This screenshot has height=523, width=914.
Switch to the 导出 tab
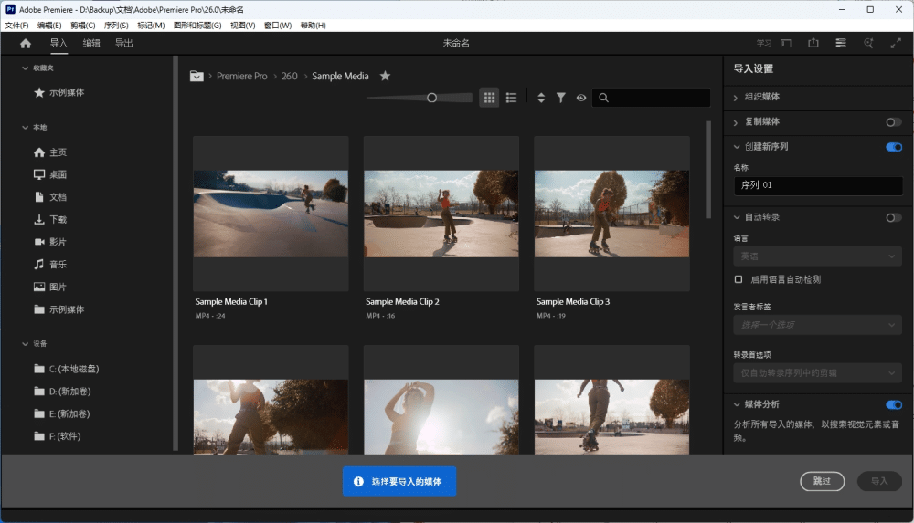click(x=123, y=43)
